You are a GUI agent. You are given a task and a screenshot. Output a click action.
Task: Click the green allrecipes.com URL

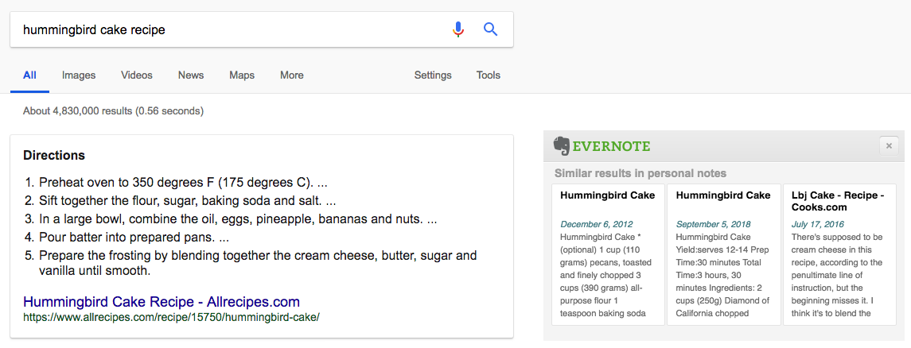click(x=171, y=317)
